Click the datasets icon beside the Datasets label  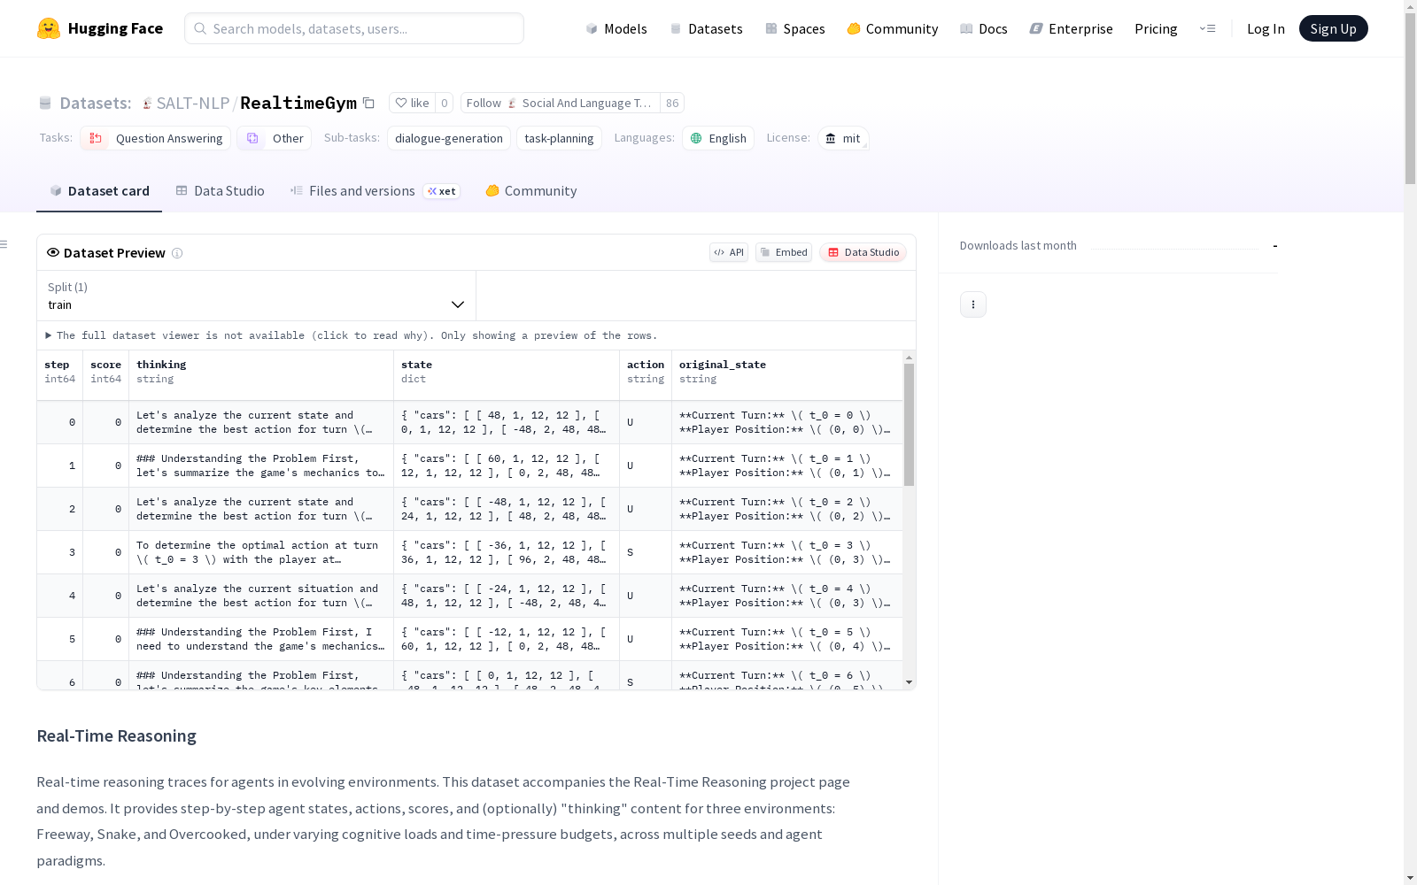point(45,103)
